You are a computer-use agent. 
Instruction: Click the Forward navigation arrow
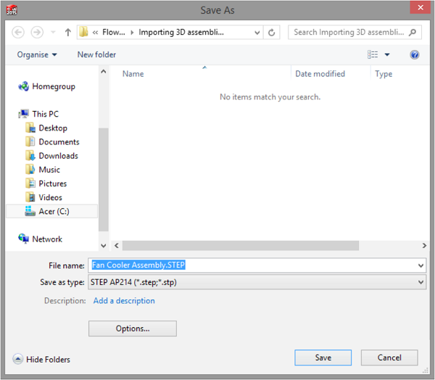[x=37, y=33]
